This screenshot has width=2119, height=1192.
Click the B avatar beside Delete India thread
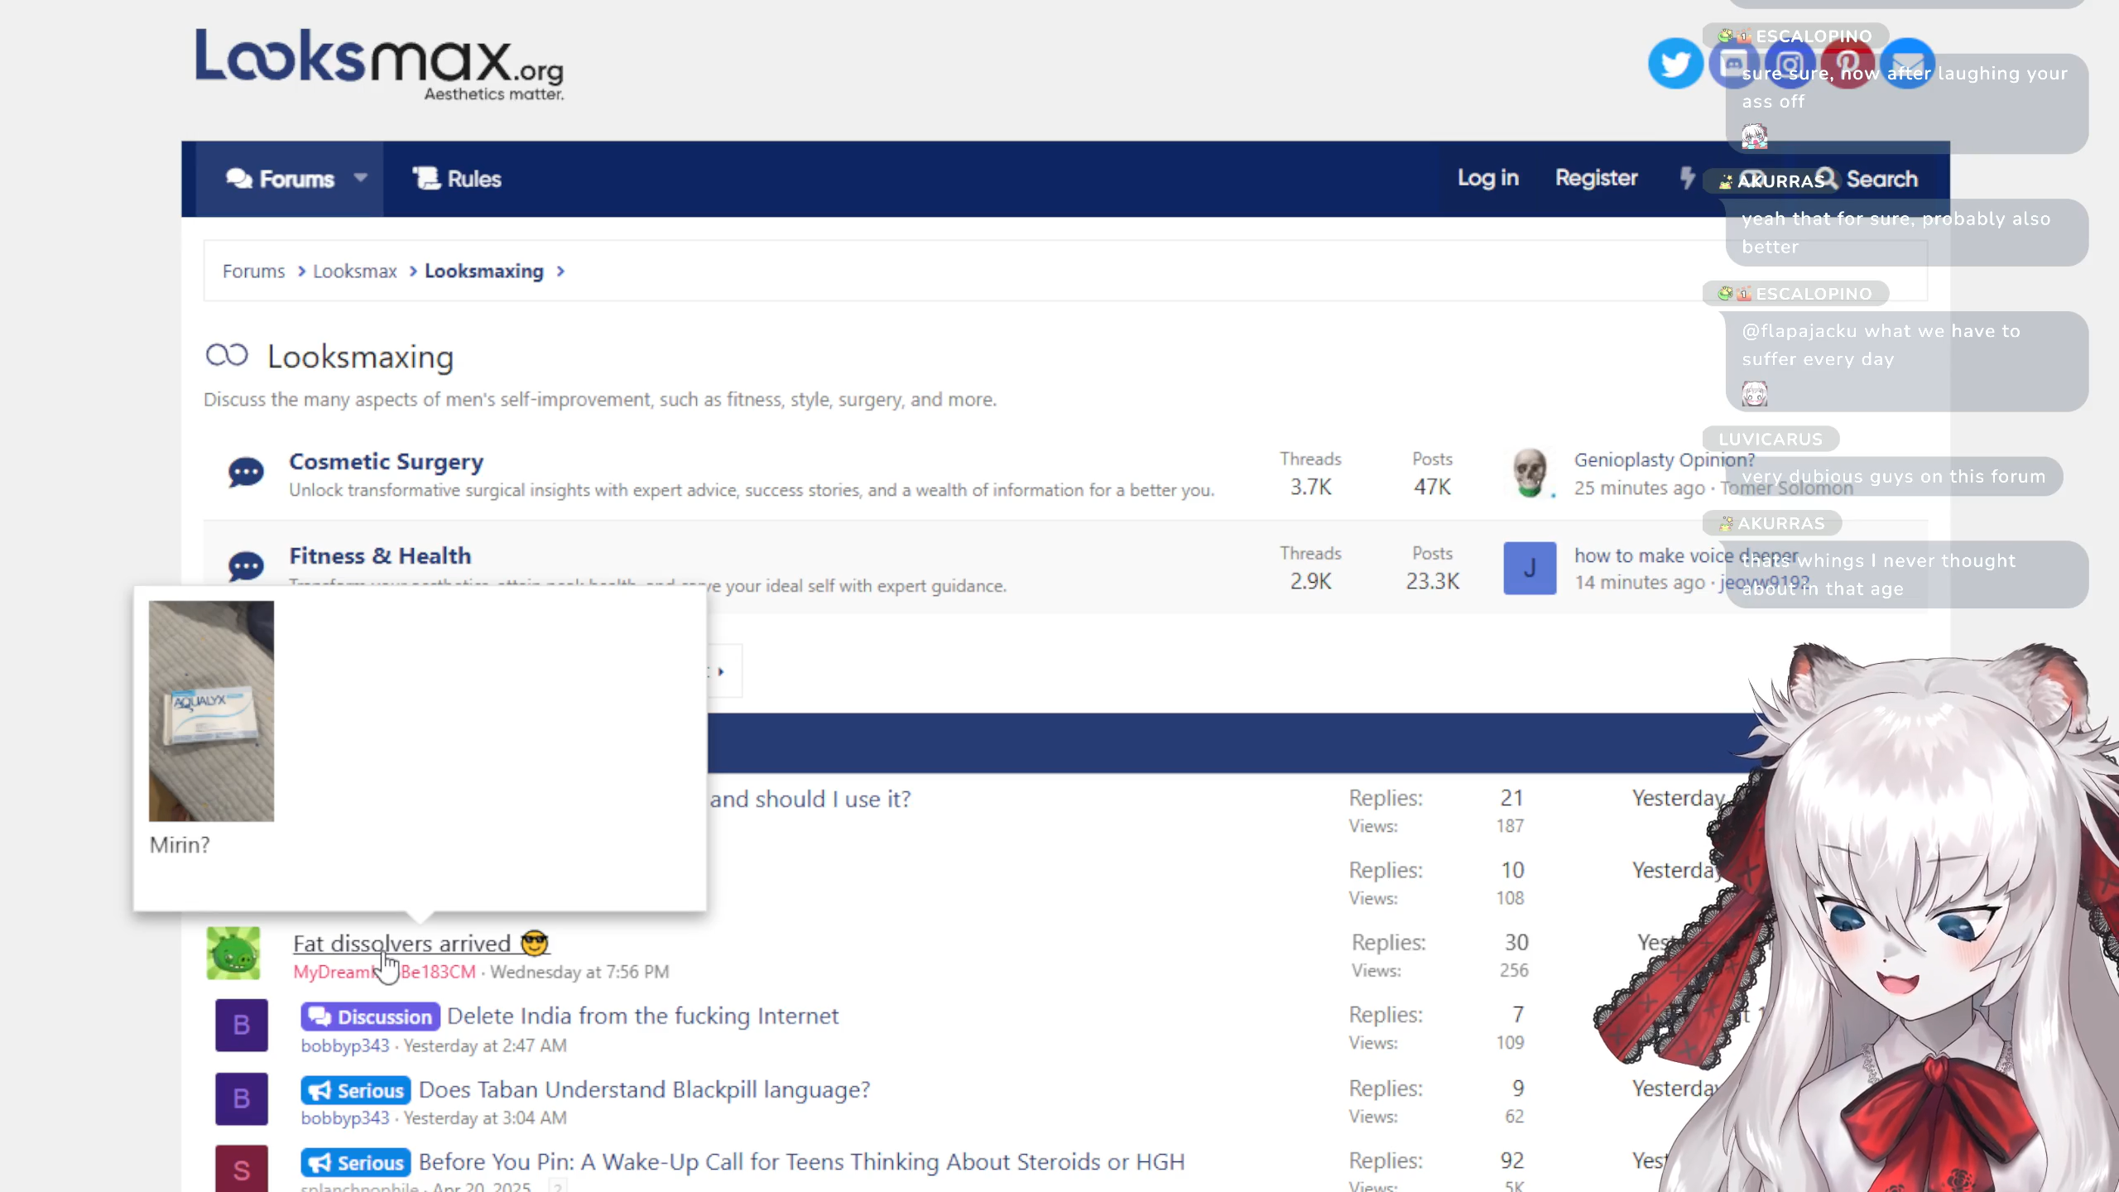coord(242,1025)
